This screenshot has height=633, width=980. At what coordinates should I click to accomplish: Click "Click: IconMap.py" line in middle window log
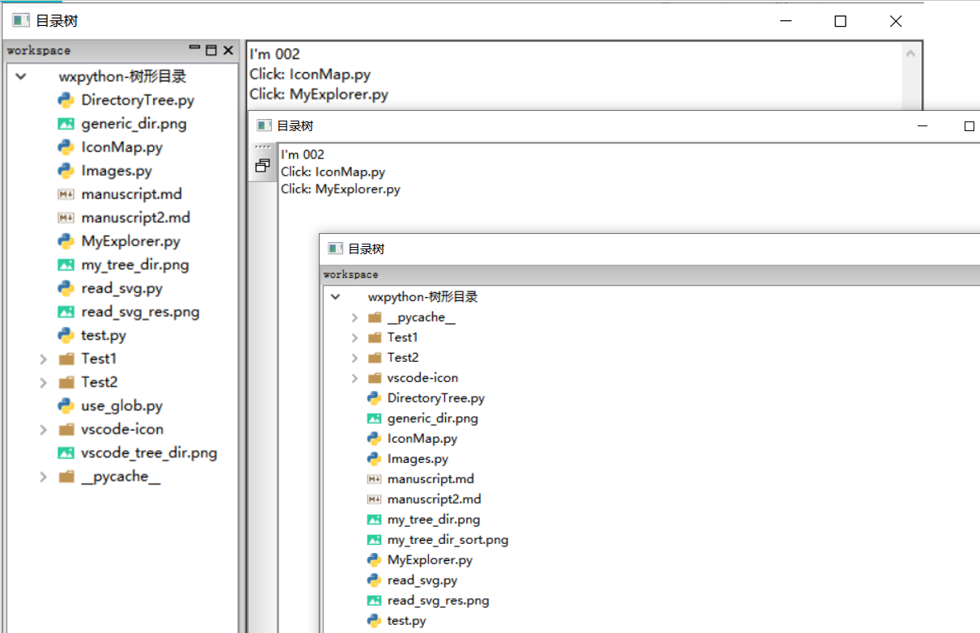click(x=333, y=172)
